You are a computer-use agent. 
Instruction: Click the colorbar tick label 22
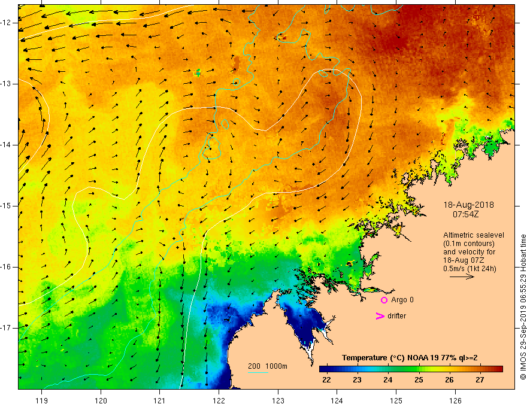(x=326, y=380)
